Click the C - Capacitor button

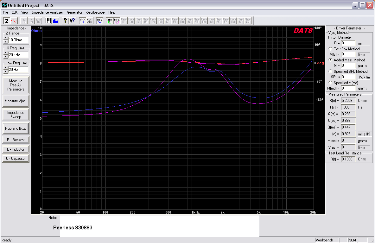coord(16,159)
